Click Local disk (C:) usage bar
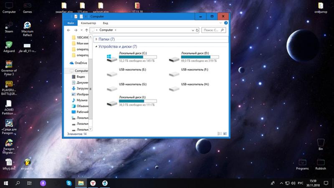This screenshot has height=188, width=334. [138, 57]
